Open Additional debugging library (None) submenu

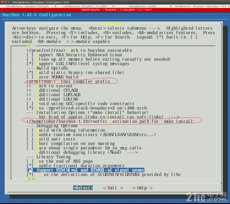point(87,152)
